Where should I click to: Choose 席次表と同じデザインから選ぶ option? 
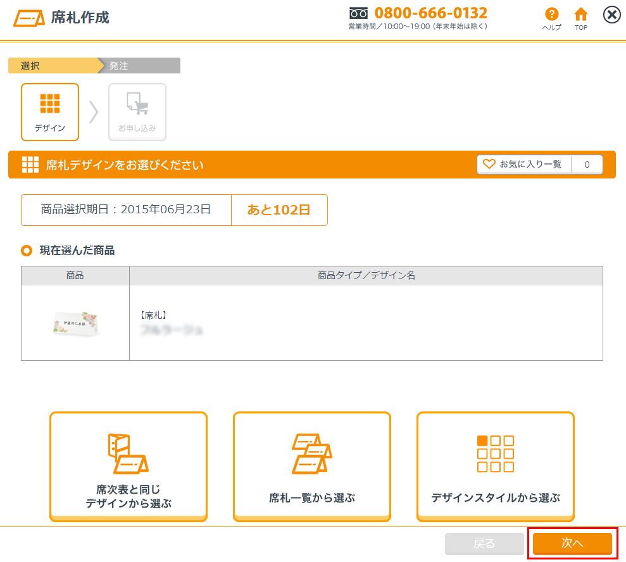(x=128, y=466)
